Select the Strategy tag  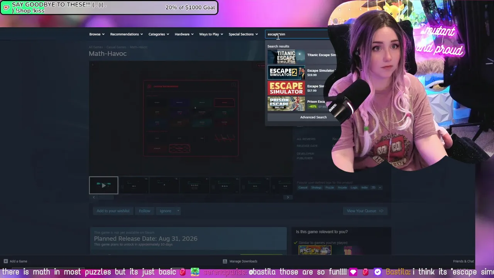[x=316, y=188]
